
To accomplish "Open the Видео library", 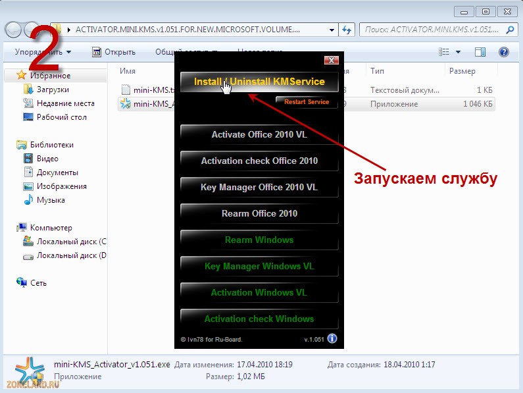I will point(47,159).
